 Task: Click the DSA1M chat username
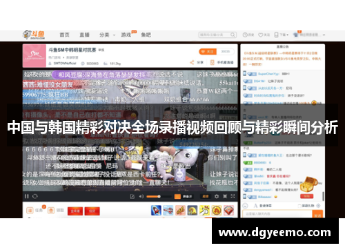tap(259, 81)
